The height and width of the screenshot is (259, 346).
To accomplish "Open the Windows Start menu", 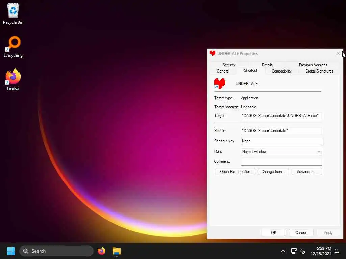I will [x=11, y=251].
